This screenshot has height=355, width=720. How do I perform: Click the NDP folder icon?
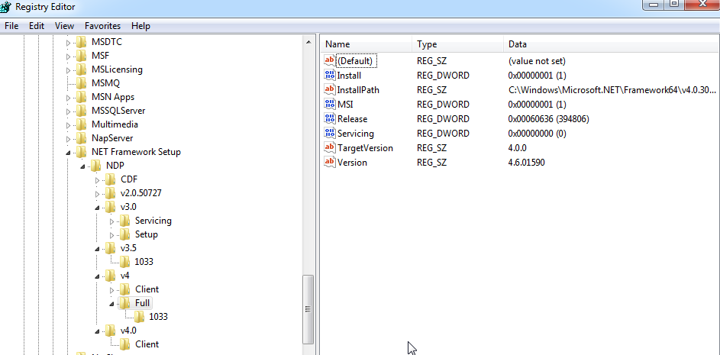[95, 166]
